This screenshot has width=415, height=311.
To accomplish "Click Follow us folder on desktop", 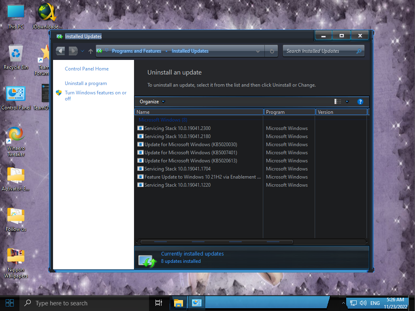I will [x=16, y=220].
